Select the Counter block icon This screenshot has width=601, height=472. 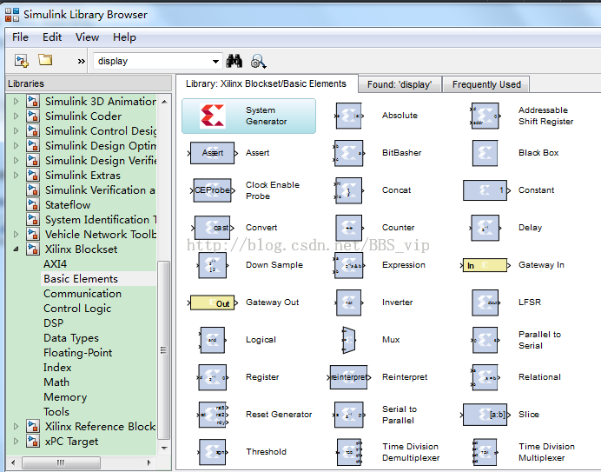[x=348, y=228]
